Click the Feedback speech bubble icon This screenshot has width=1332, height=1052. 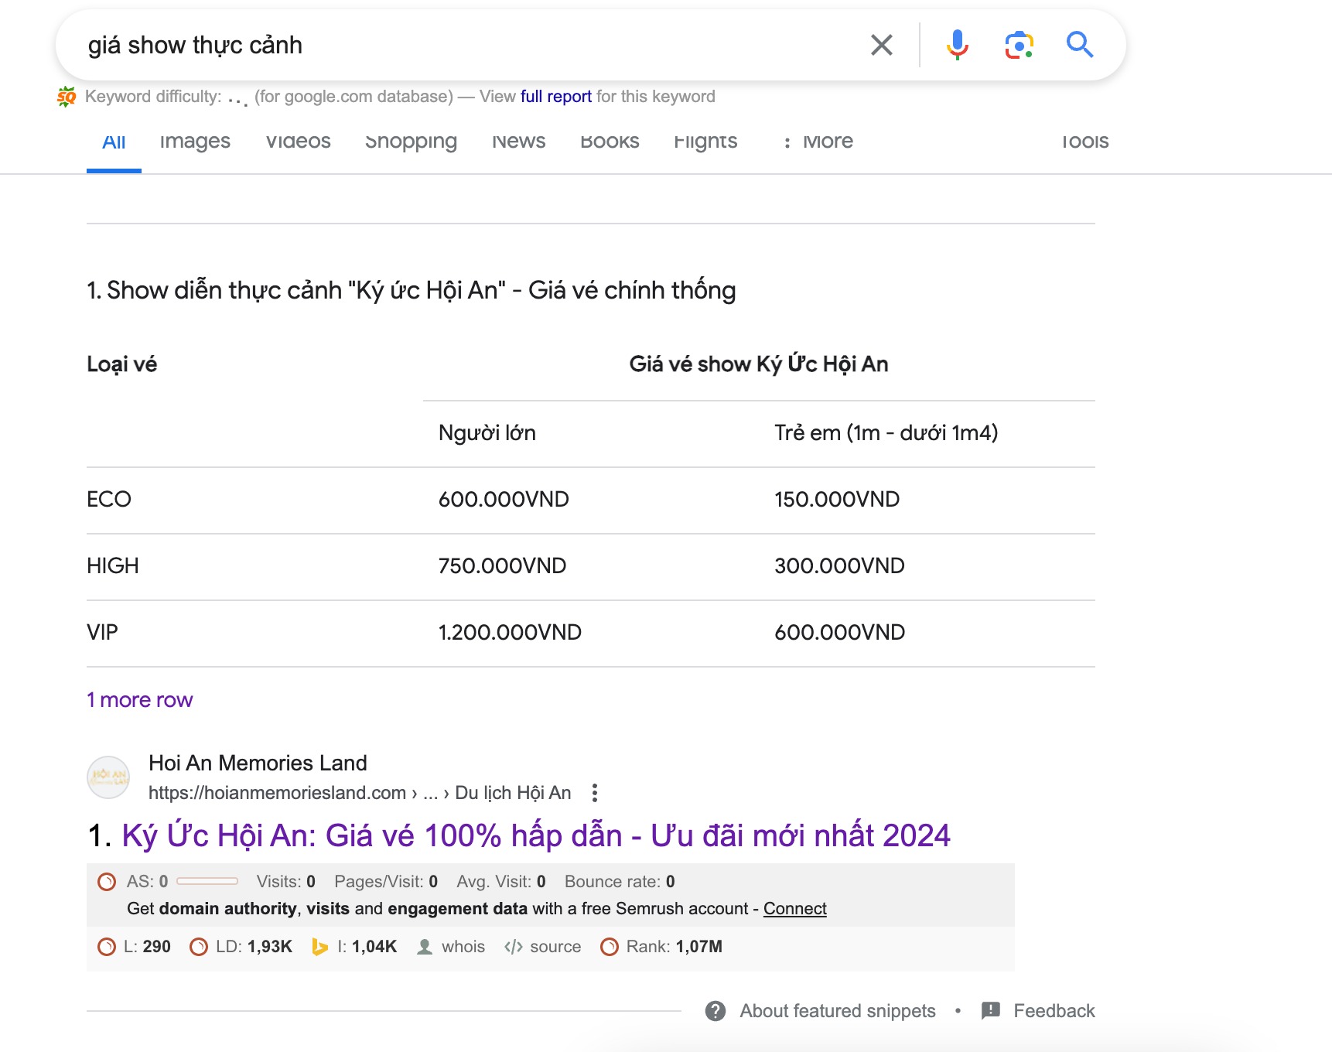(x=991, y=1011)
